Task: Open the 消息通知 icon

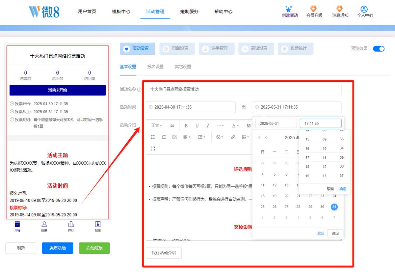Action: (x=340, y=9)
